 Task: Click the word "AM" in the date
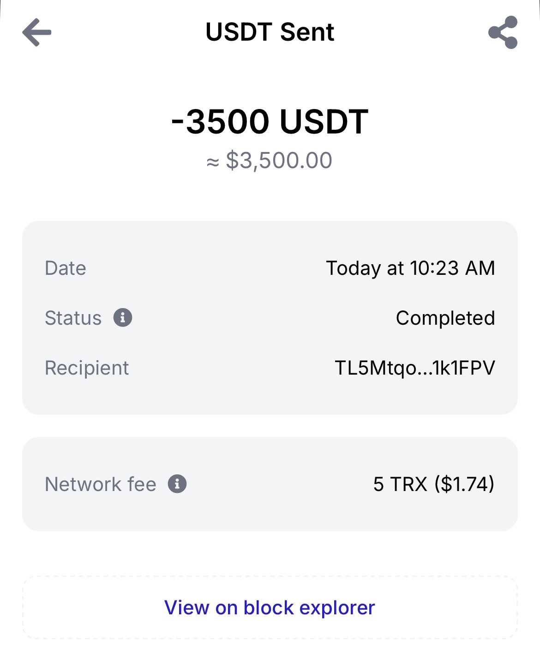480,268
